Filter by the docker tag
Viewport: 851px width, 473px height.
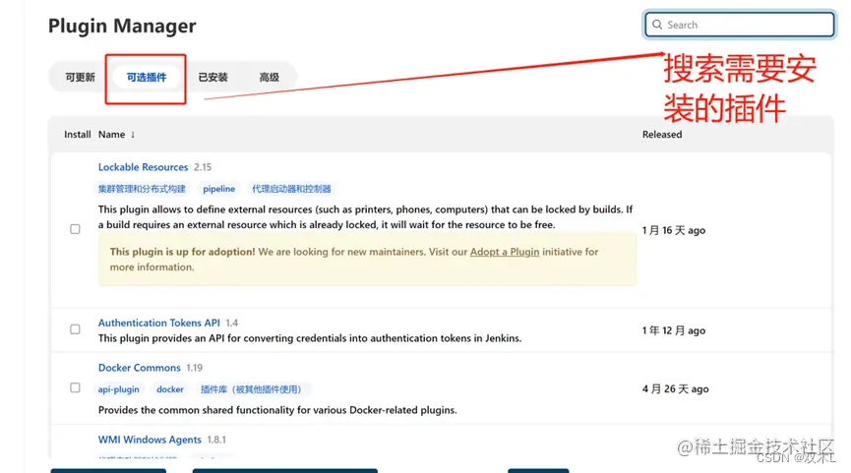tap(170, 389)
